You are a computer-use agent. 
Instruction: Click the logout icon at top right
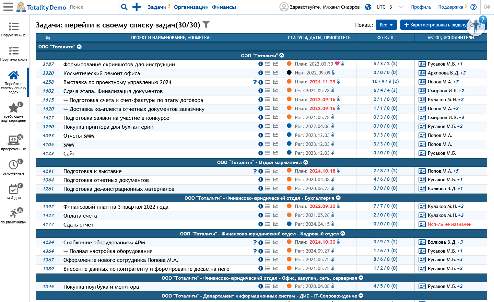pos(487,7)
